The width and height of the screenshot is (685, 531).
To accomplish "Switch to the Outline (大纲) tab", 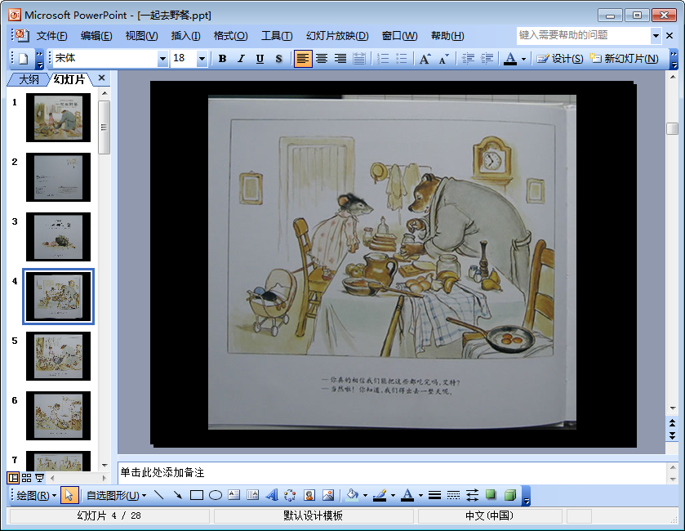I will (x=29, y=79).
